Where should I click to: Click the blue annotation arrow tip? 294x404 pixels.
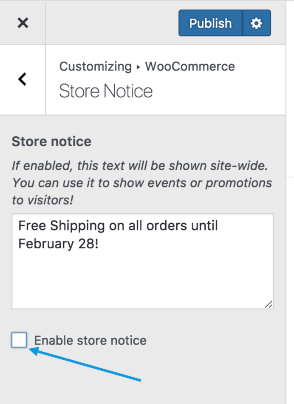coord(31,350)
